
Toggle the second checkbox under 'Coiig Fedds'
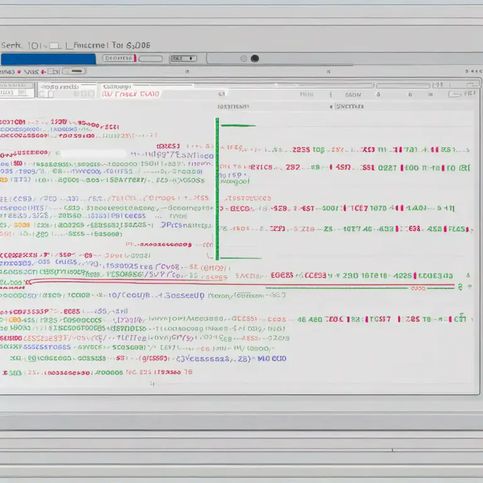tap(51, 94)
